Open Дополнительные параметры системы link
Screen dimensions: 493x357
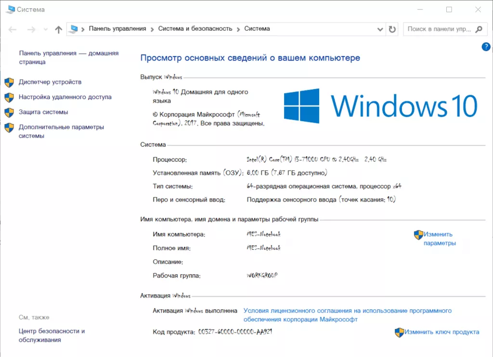click(x=61, y=131)
